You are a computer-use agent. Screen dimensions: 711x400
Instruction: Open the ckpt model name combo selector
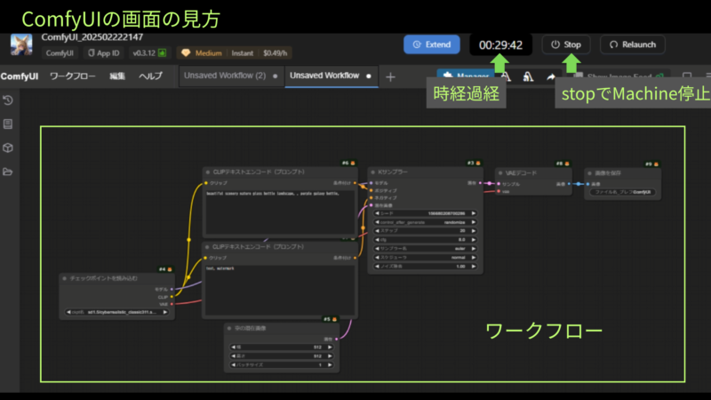[x=117, y=312]
